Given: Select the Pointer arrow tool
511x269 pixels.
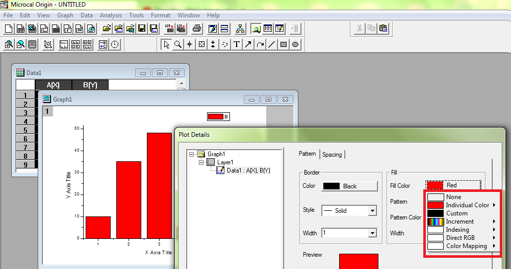Looking at the screenshot, I should (x=166, y=44).
